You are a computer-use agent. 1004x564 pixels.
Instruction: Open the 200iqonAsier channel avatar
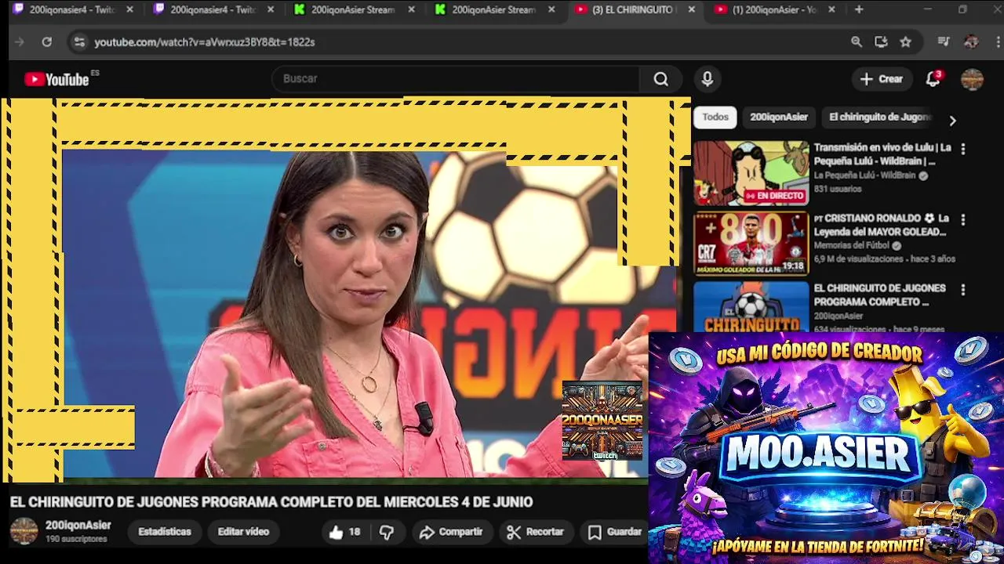pos(24,531)
